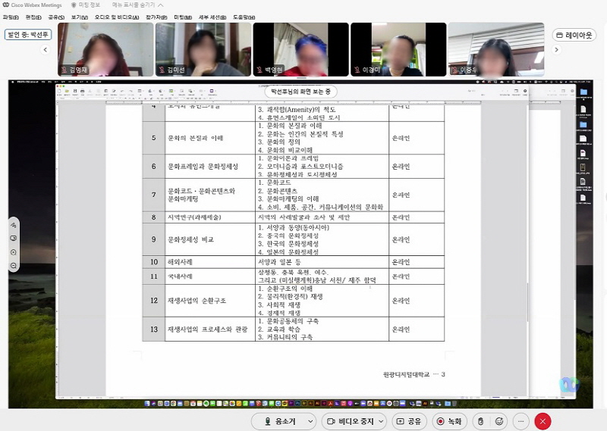This screenshot has width=607, height=431.
Task: Open the 편집(E) menu
Action: [33, 17]
